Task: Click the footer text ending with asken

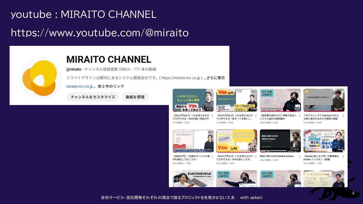Action: tap(181, 197)
